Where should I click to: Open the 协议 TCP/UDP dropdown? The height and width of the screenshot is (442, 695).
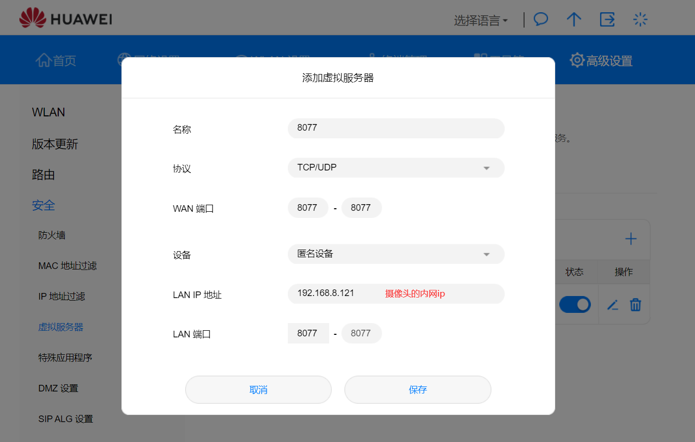coord(395,168)
